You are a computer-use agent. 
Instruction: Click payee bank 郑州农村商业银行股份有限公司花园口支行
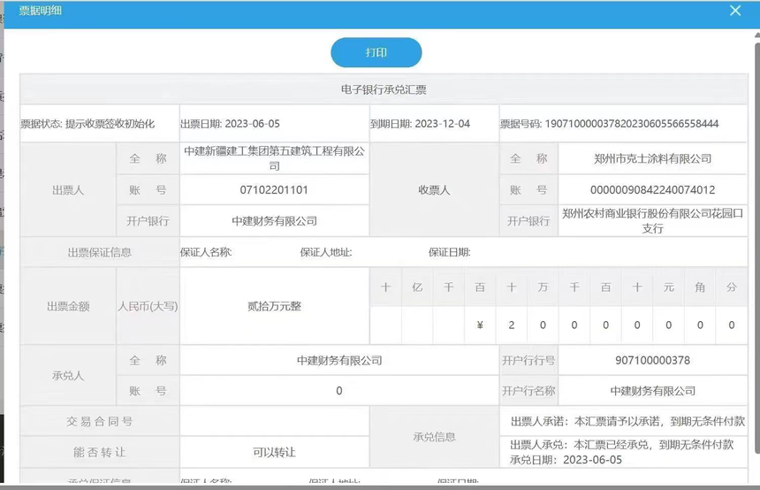pyautogui.click(x=652, y=221)
